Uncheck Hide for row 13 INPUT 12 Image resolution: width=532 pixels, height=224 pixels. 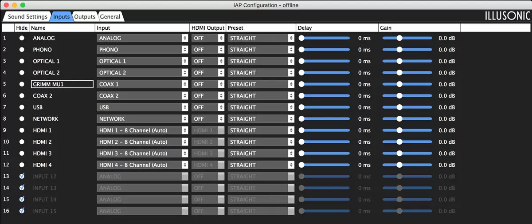[22, 177]
